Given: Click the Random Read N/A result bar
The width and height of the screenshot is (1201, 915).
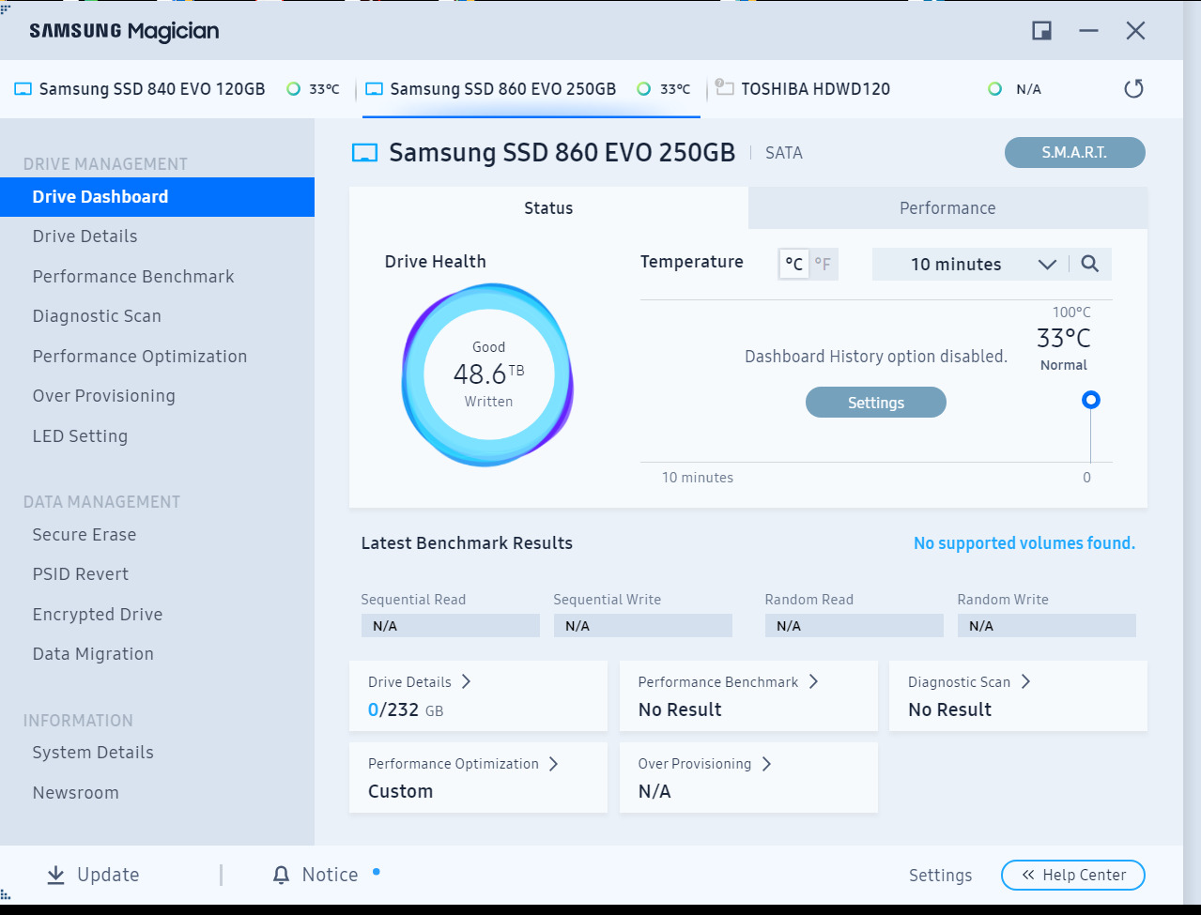Looking at the screenshot, I should pyautogui.click(x=855, y=626).
